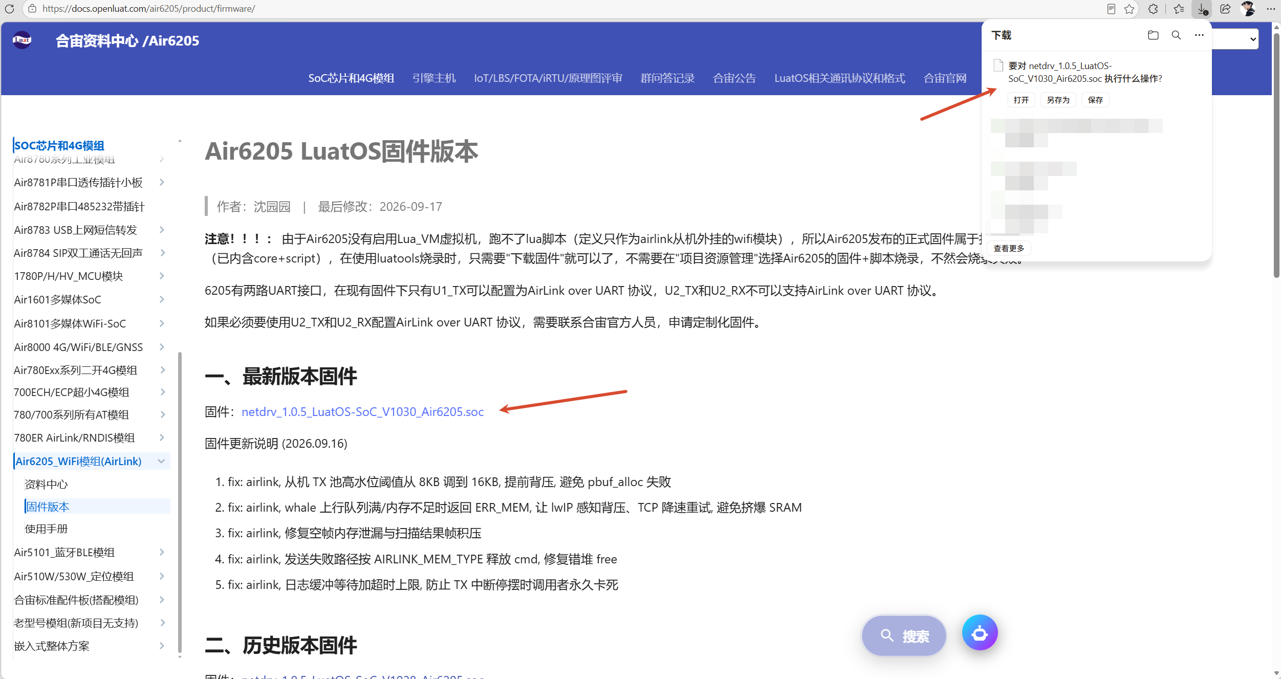Click the Luat logo icon
Image resolution: width=1281 pixels, height=679 pixels.
tap(22, 40)
